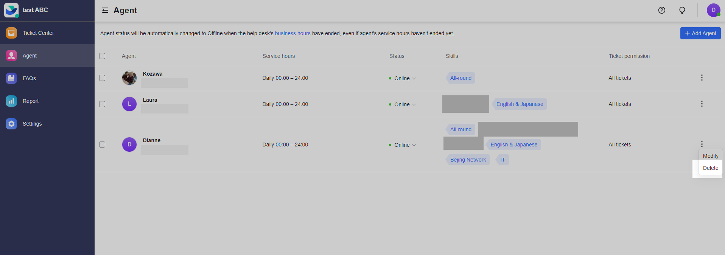Open the FAQs sidebar icon
The image size is (725, 255).
coord(11,78)
